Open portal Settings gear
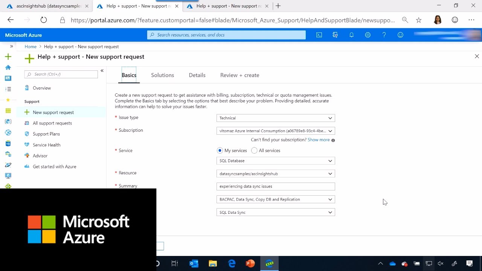Viewport: 482px width, 271px height. [x=368, y=35]
